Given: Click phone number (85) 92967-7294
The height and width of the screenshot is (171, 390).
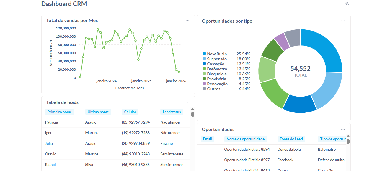Looking at the screenshot, I should pyautogui.click(x=136, y=122).
